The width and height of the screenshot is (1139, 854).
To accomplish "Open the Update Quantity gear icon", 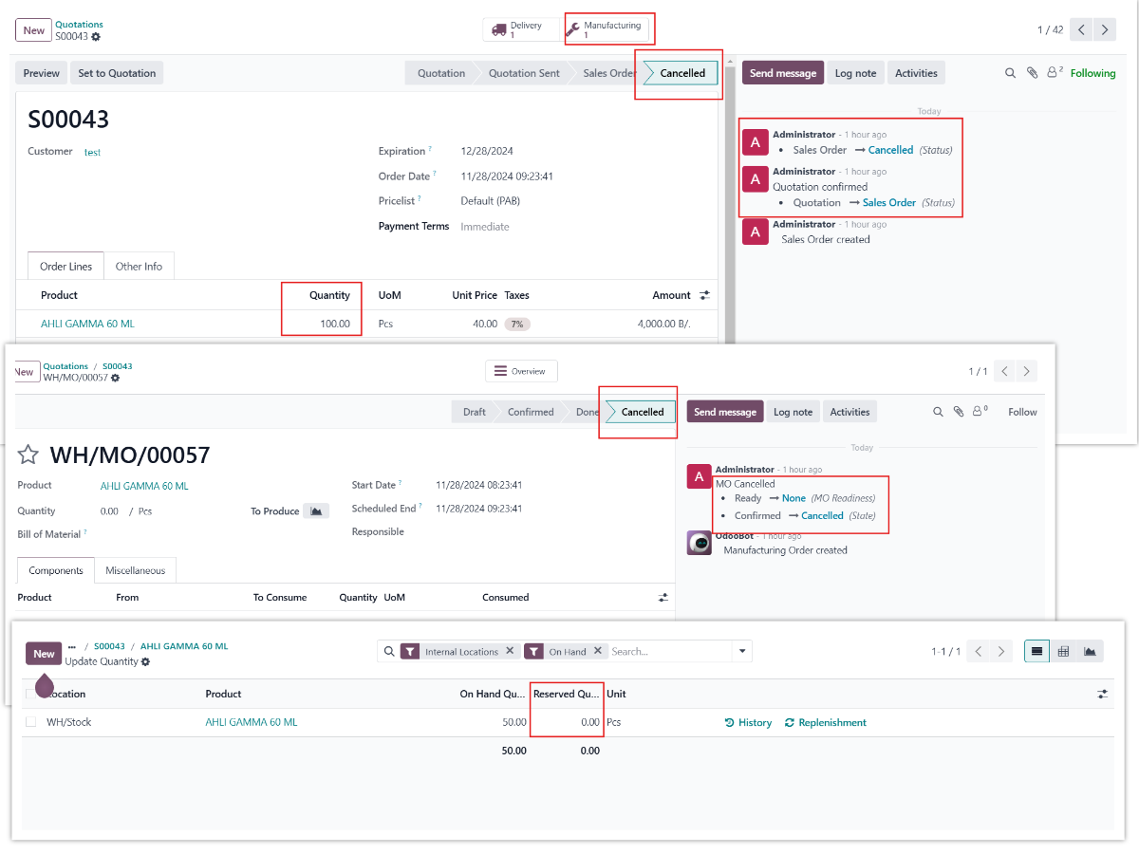I will coord(145,661).
